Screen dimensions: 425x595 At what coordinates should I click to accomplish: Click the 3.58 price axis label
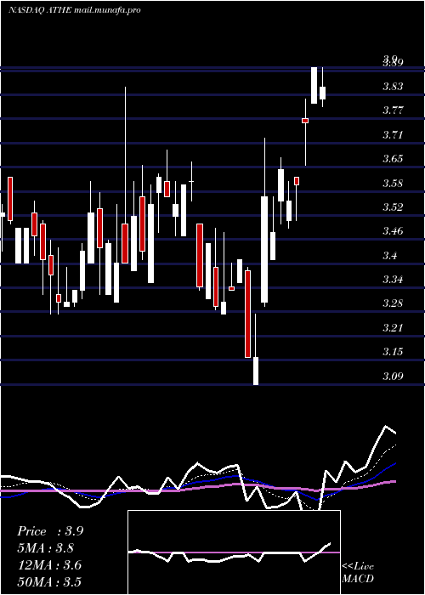pyautogui.click(x=393, y=184)
